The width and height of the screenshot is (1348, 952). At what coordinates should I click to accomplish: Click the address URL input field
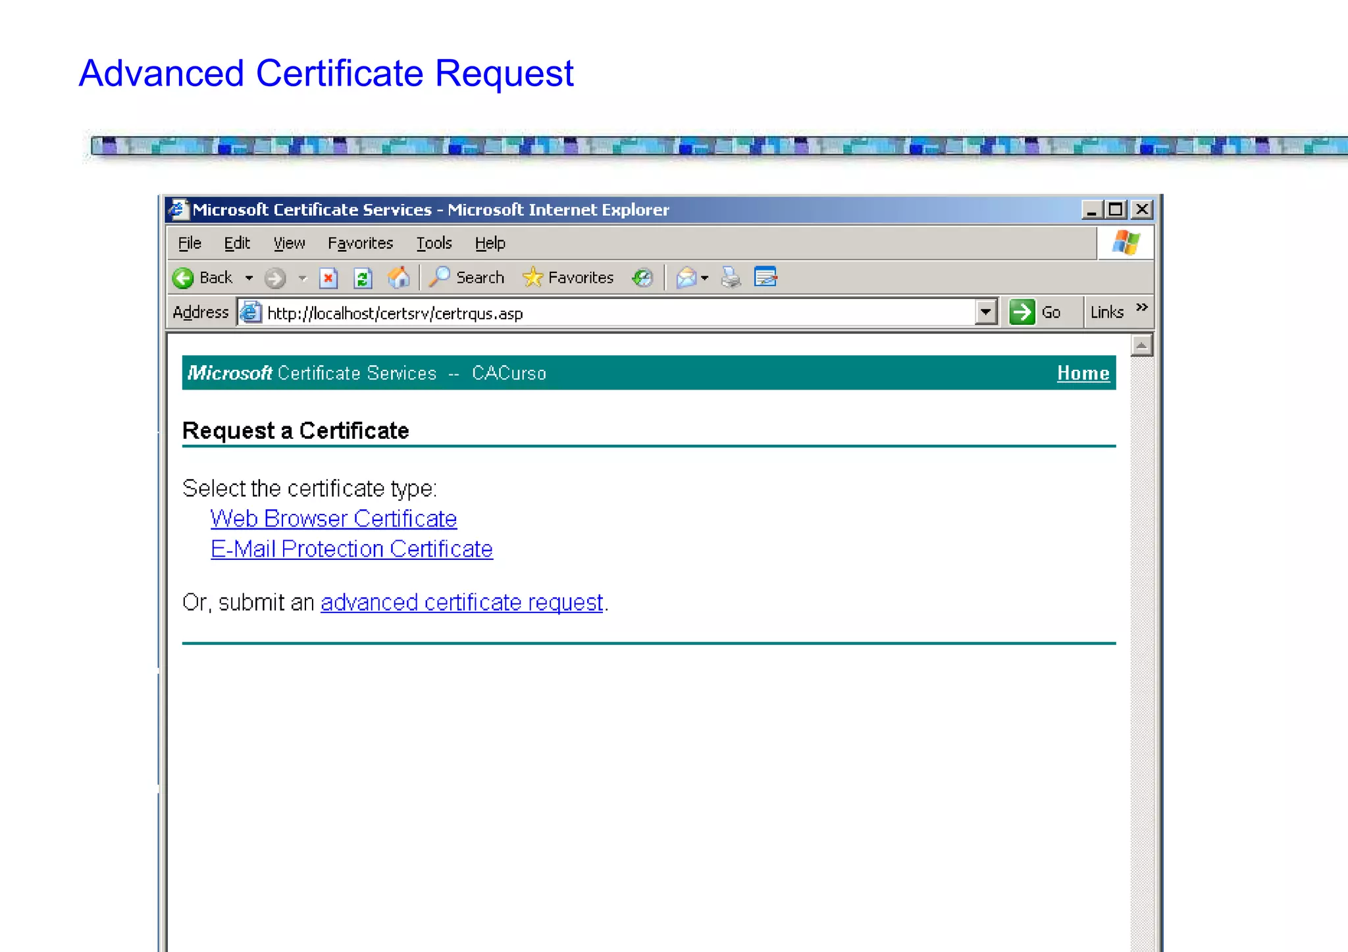pos(619,313)
